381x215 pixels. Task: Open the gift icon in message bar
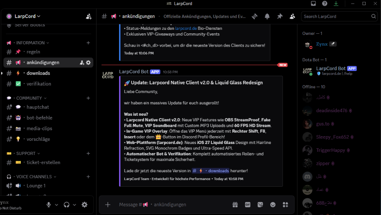click(235, 204)
